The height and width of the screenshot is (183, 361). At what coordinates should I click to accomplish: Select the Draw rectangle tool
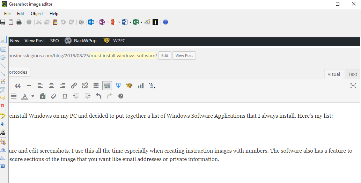(3, 50)
